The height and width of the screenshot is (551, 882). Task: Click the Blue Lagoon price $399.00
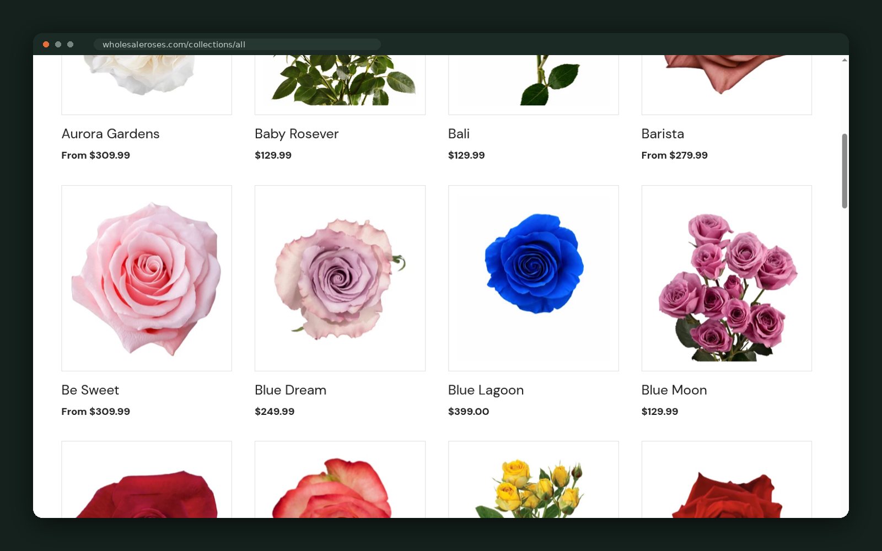(469, 412)
